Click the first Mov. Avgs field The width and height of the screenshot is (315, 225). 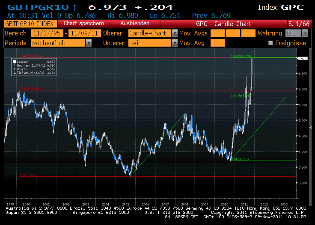point(217,33)
